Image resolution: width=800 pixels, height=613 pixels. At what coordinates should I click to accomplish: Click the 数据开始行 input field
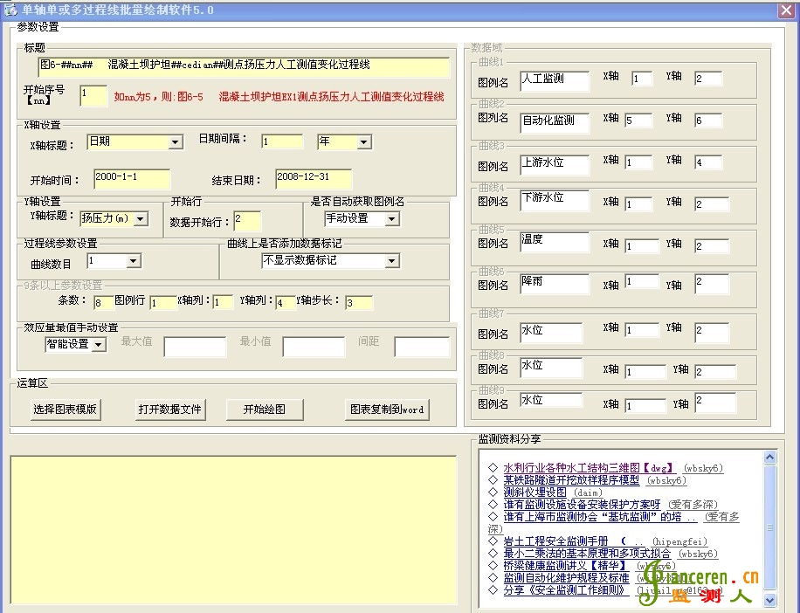pyautogui.click(x=247, y=221)
